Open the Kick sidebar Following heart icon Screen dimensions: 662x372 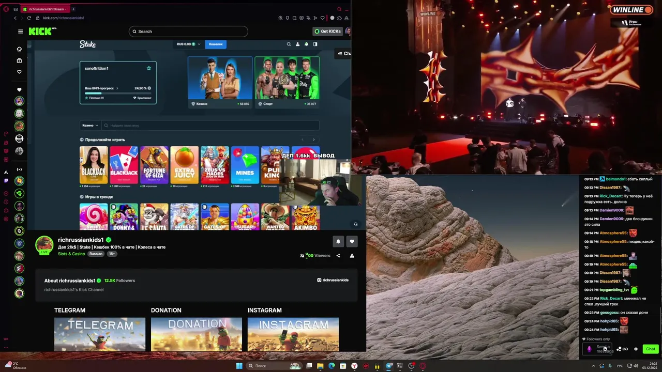point(19,72)
